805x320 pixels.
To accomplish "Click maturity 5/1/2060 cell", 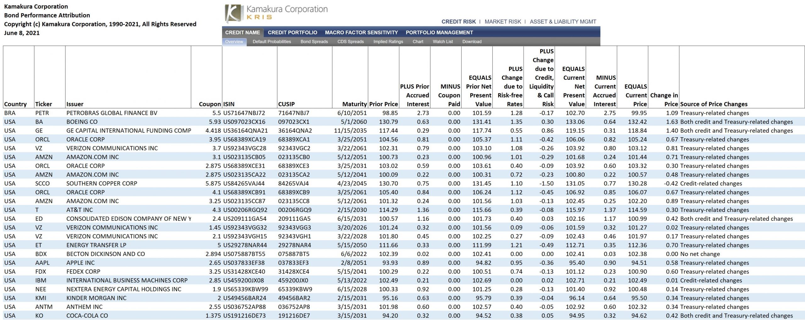I will [x=353, y=122].
